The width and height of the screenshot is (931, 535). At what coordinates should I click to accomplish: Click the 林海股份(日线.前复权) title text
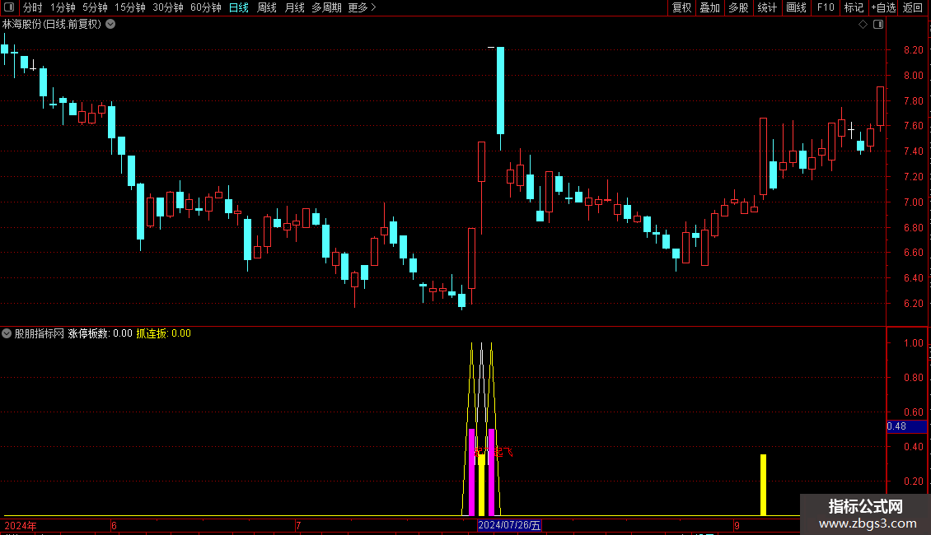pos(52,25)
